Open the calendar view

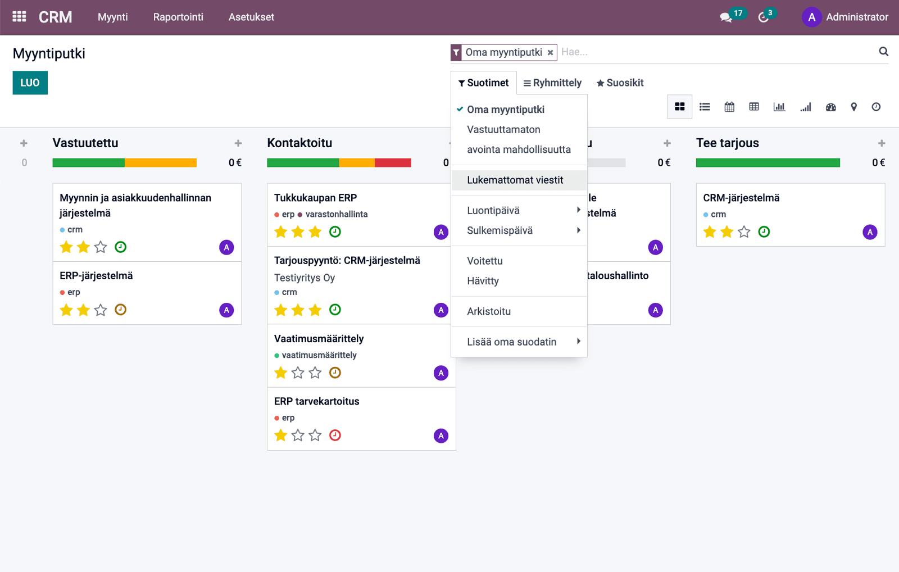point(729,107)
